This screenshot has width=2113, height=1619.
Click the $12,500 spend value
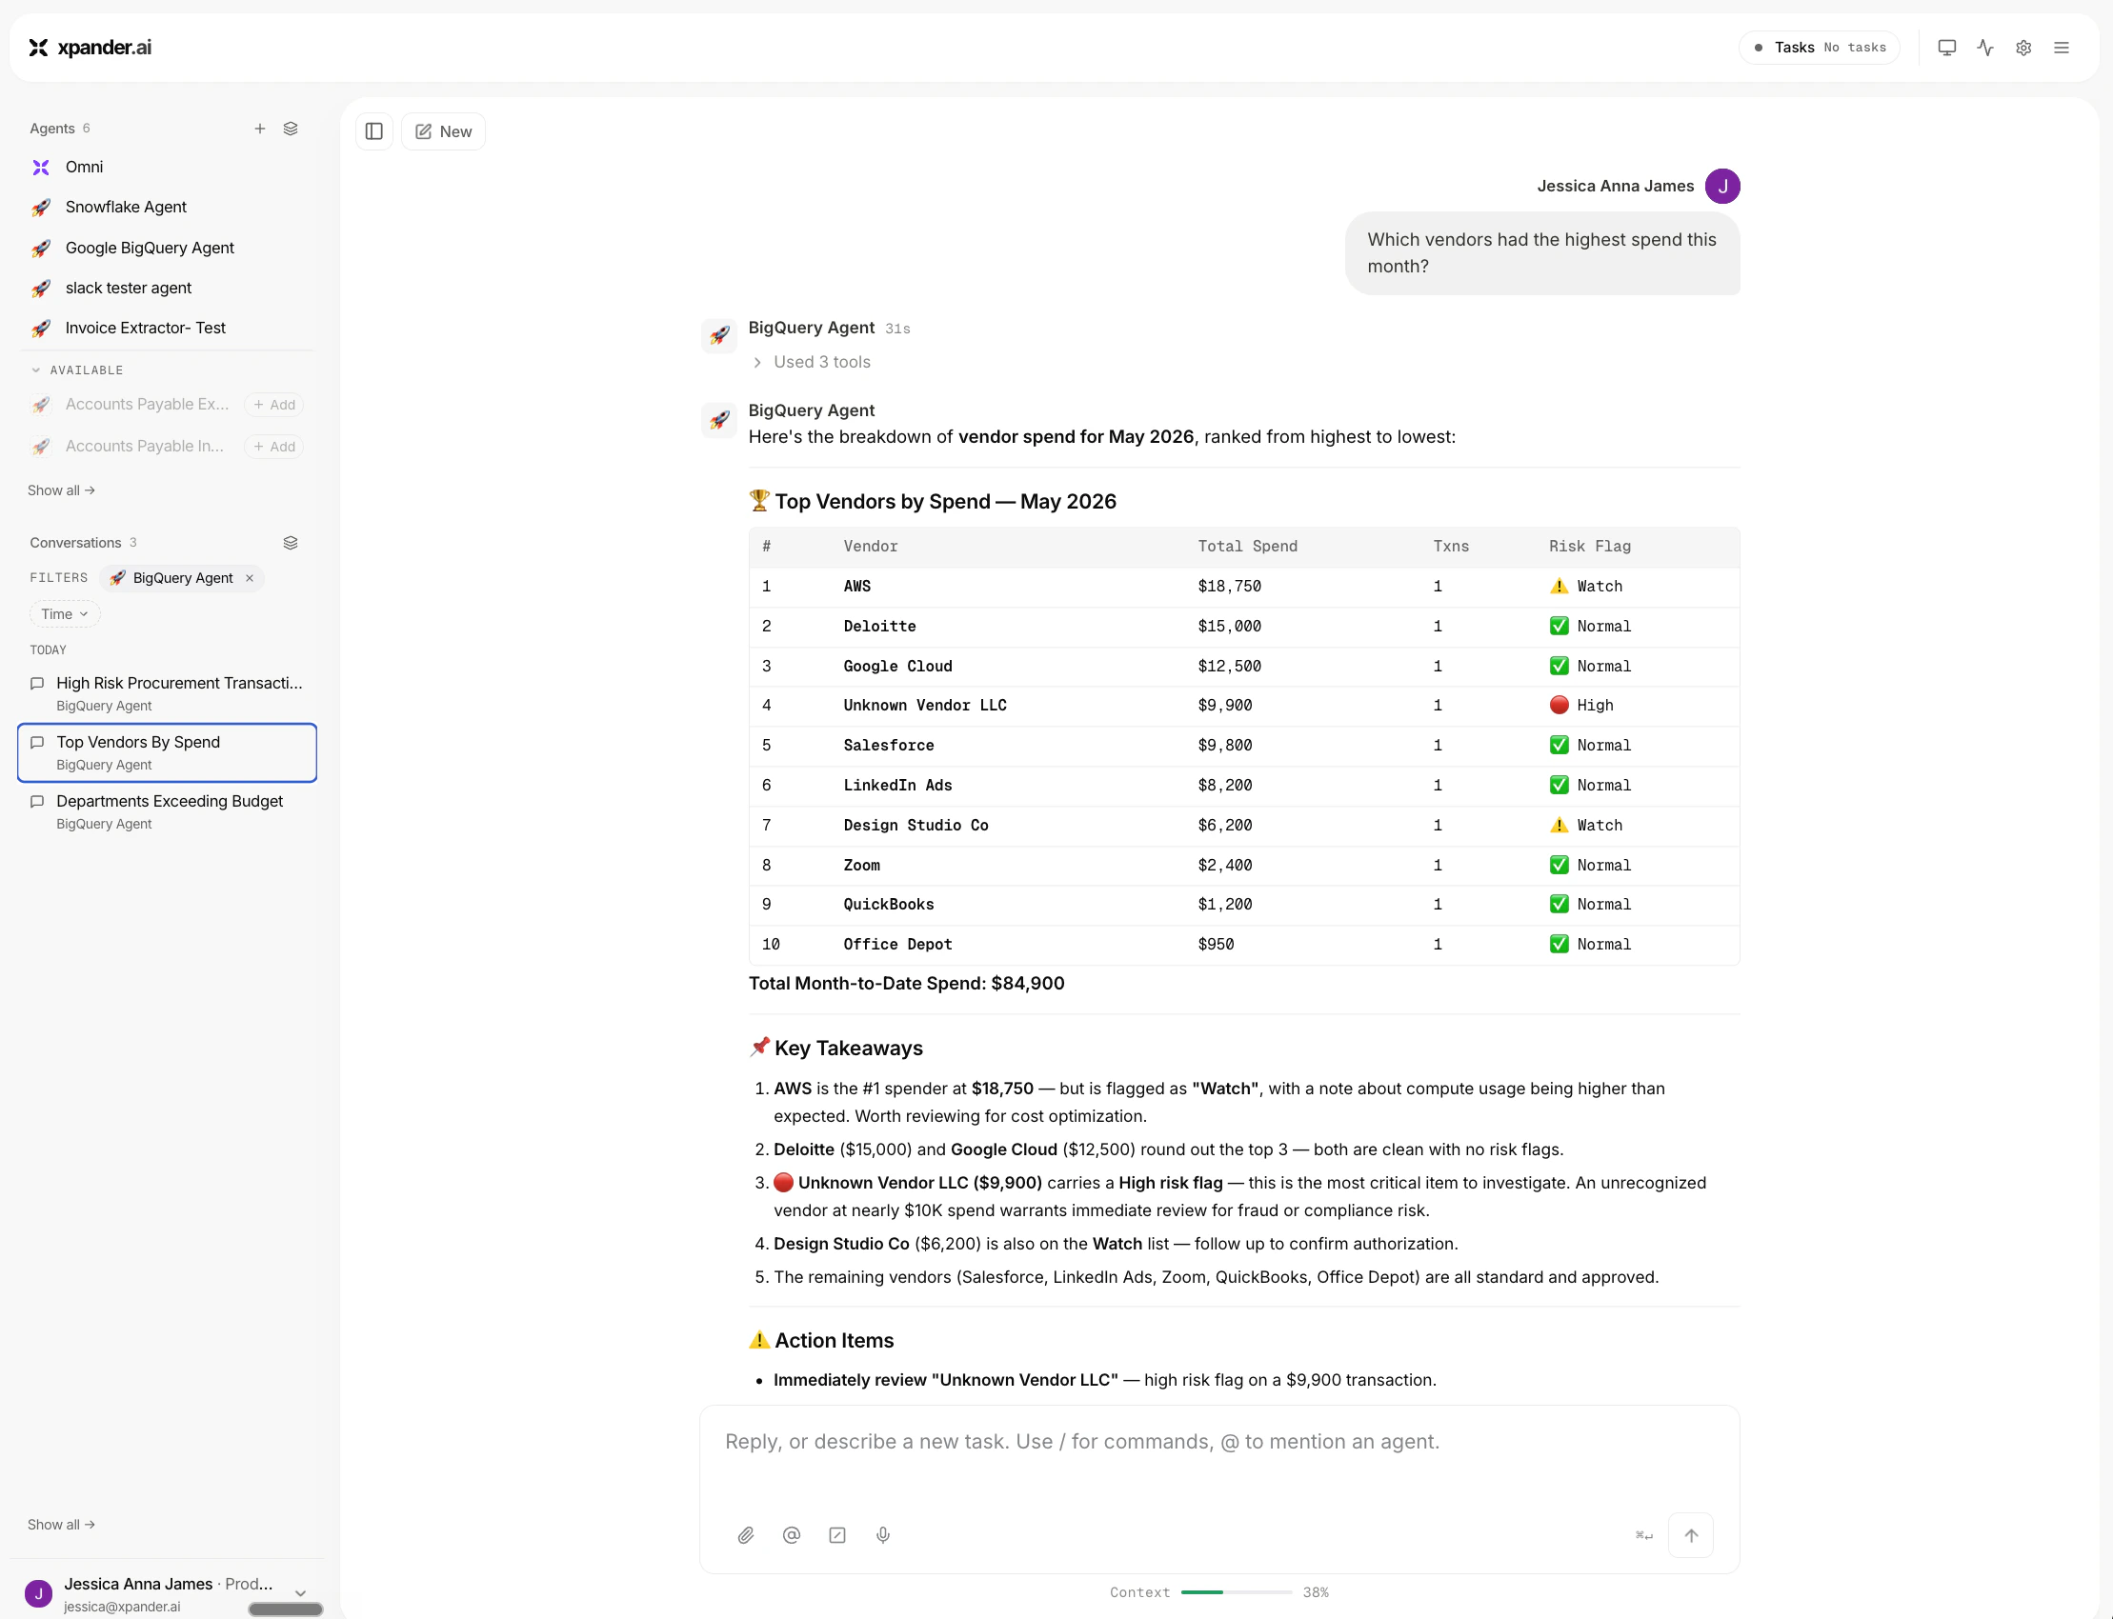coord(1229,666)
